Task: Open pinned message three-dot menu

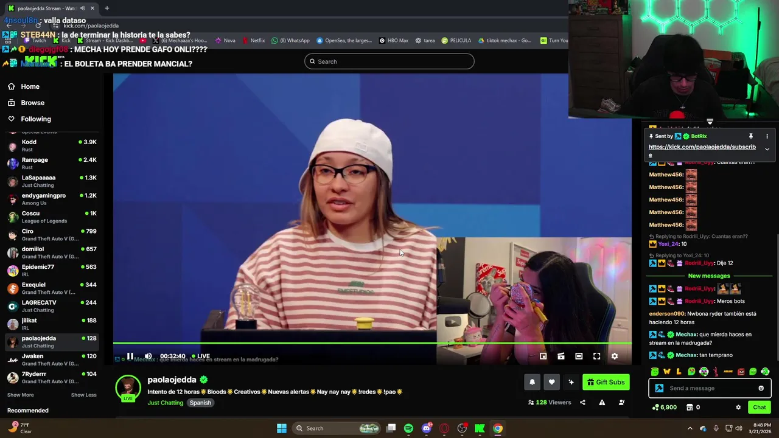Action: point(767,136)
